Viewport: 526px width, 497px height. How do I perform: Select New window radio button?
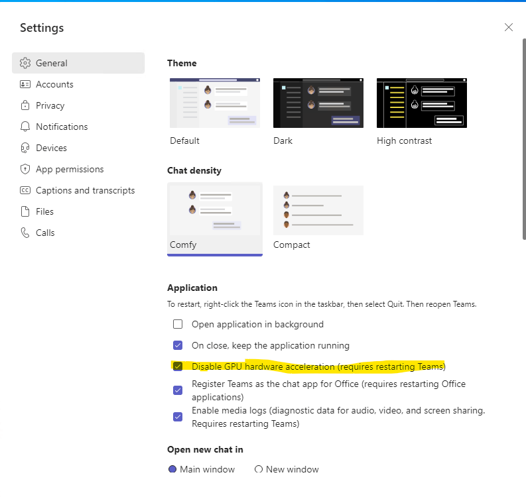click(258, 469)
